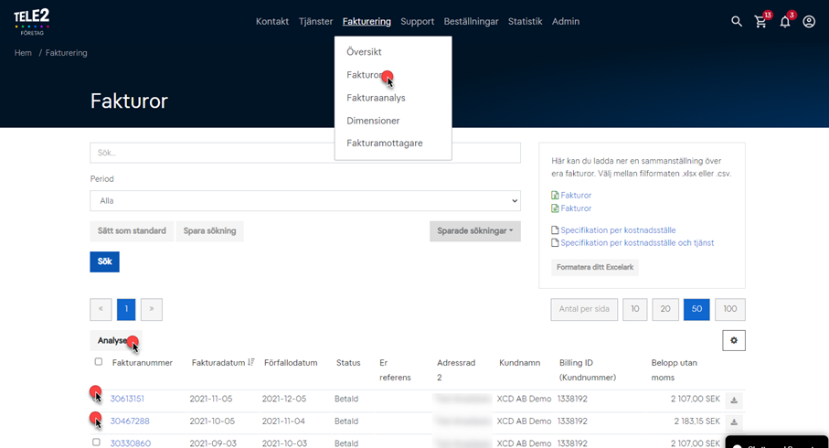Show 20 invoices per page
Screen dimensions: 829x448
coord(665,309)
